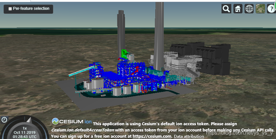Viewport: 276px width, 139px height.
Task: Click the Oct 11 2019 date readout
Action: (x=25, y=132)
